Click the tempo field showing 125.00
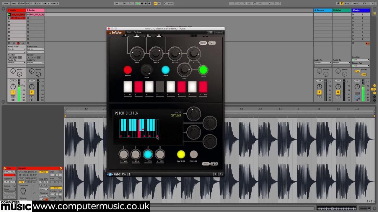Image resolution: width=378 pixels, height=212 pixels. (x=21, y=4)
